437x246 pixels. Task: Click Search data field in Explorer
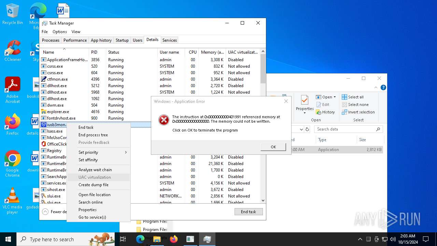(x=349, y=129)
